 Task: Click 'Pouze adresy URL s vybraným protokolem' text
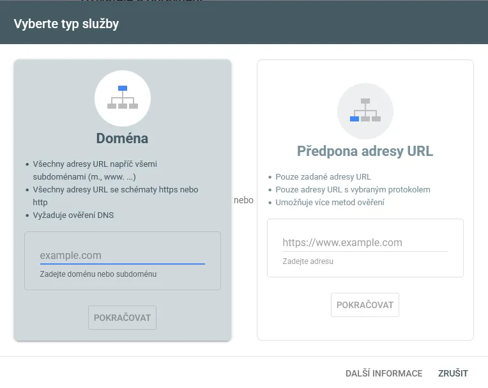pos(353,190)
